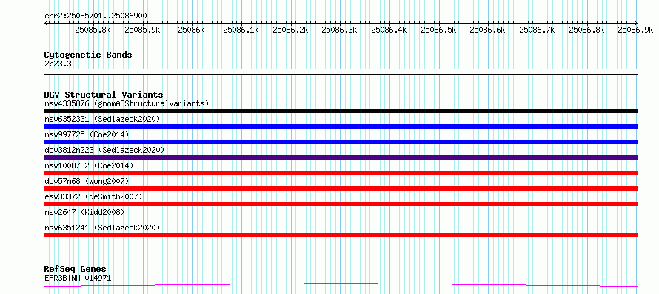Open variant nsv4335876 gnomADStructuralVariants label
Image resolution: width=659 pixels, height=294 pixels.
[x=127, y=103]
